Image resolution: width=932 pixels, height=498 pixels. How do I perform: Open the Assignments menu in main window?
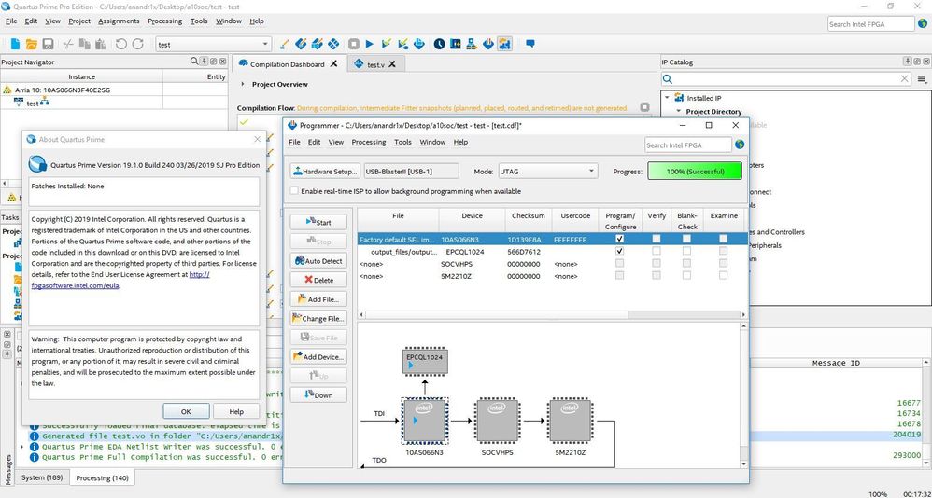tap(119, 21)
